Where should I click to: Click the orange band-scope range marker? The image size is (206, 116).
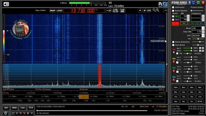(x=84, y=97)
